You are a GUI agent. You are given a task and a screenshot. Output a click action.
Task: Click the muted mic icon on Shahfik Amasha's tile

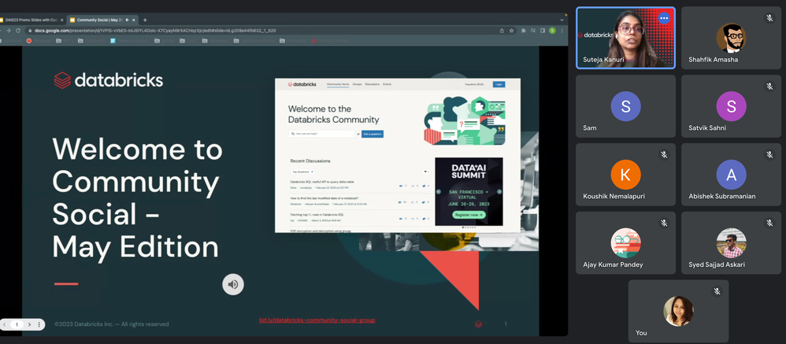tap(769, 18)
